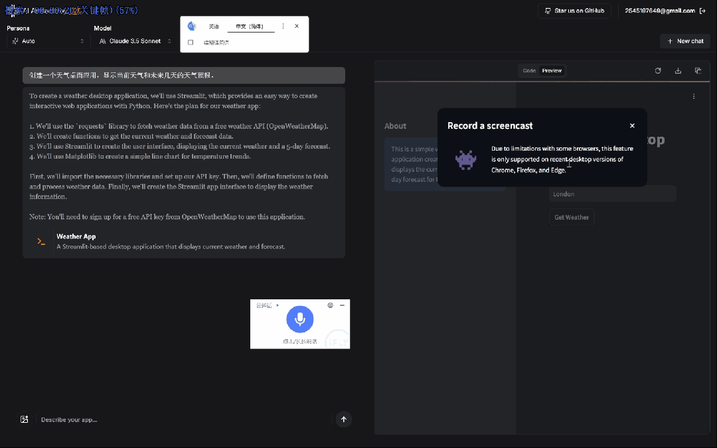Click the Get Weather button

571,216
